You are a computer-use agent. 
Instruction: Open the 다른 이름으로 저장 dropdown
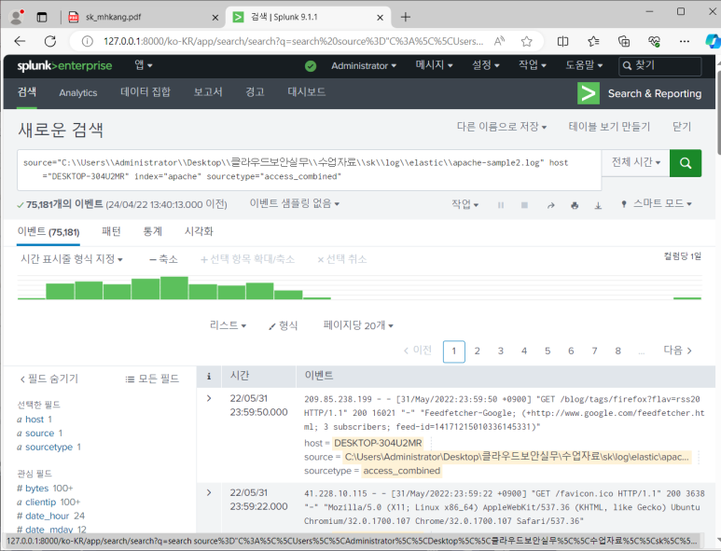click(x=502, y=127)
